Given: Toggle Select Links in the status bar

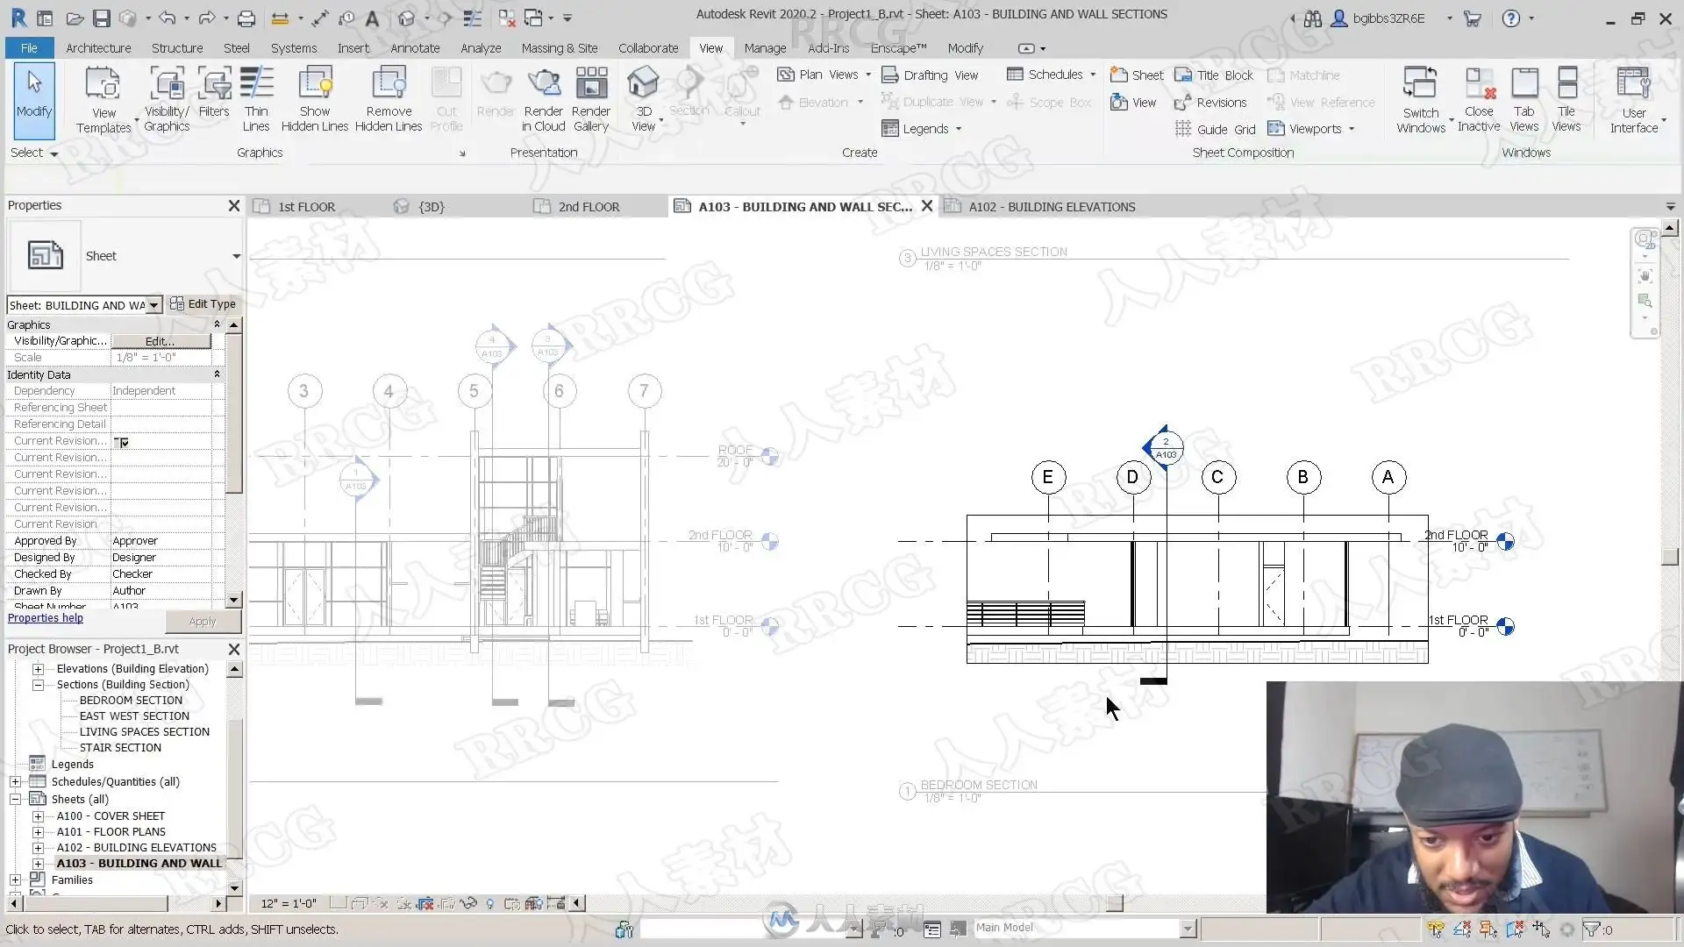Looking at the screenshot, I should (x=1436, y=929).
